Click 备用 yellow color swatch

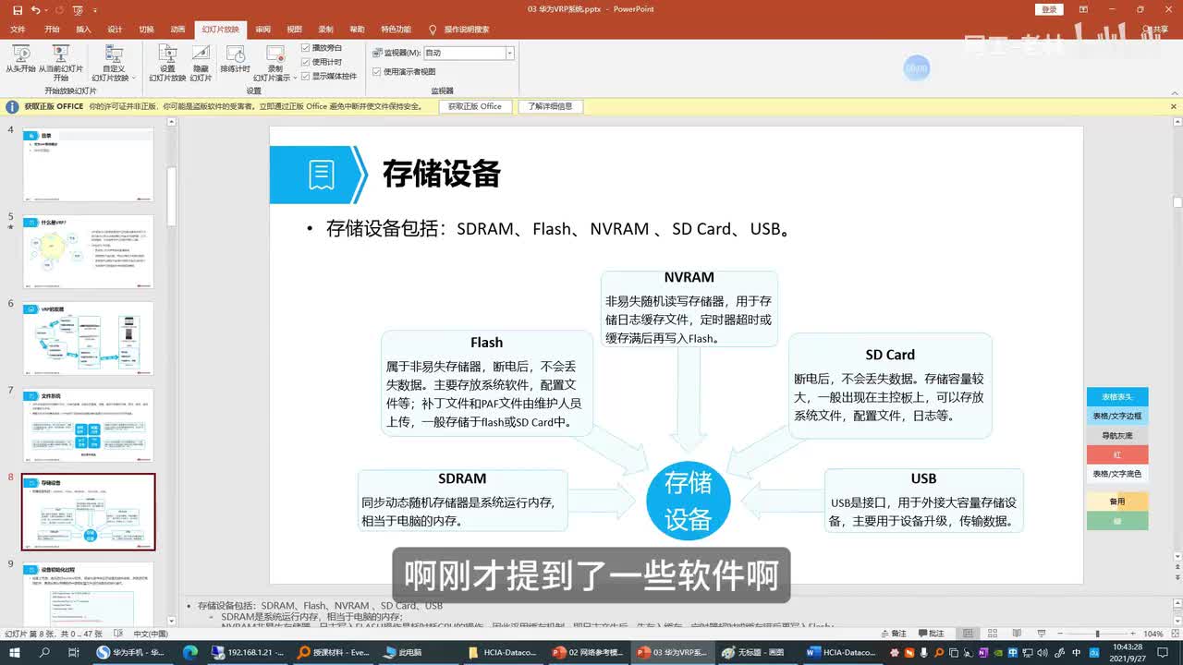1117,502
